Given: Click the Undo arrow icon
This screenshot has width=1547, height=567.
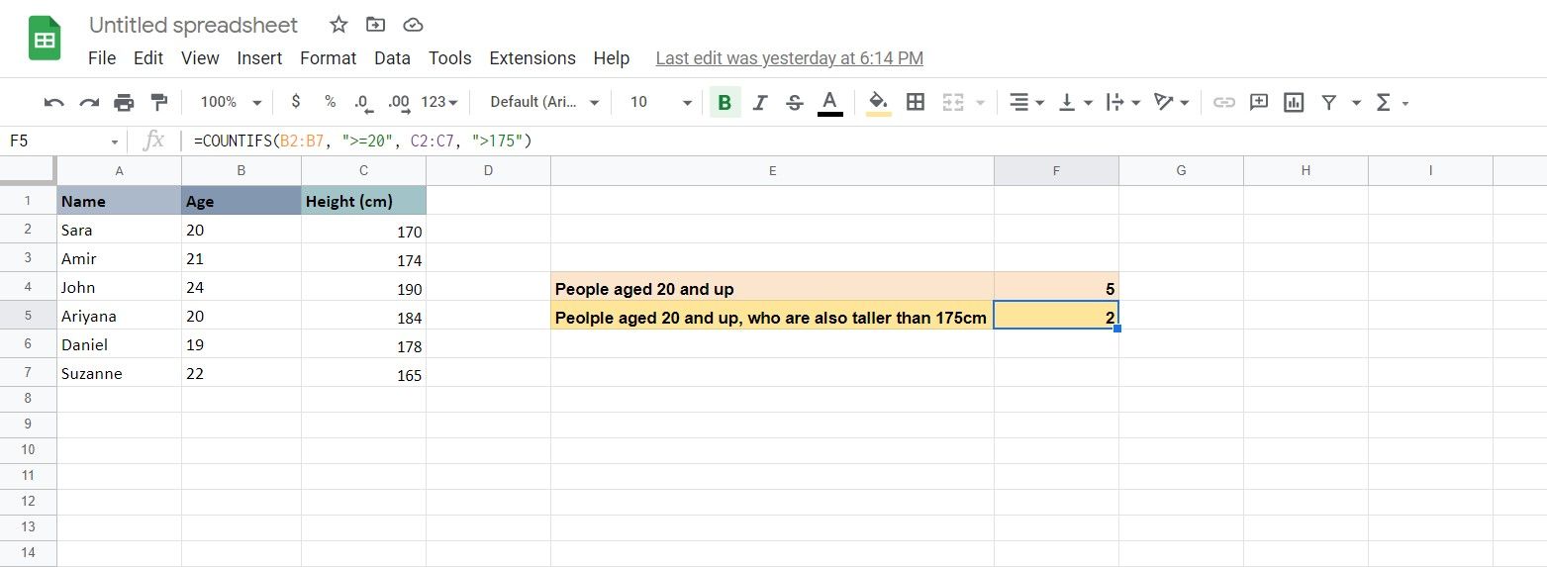Looking at the screenshot, I should [54, 102].
